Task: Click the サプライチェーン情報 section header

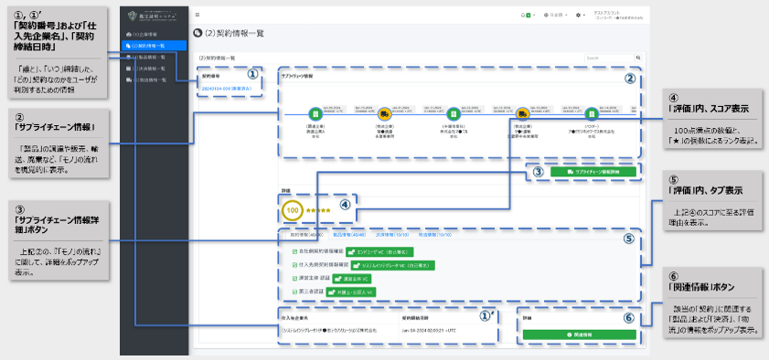Action: [x=296, y=77]
